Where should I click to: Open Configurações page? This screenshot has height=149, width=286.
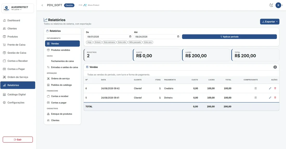(x=18, y=102)
